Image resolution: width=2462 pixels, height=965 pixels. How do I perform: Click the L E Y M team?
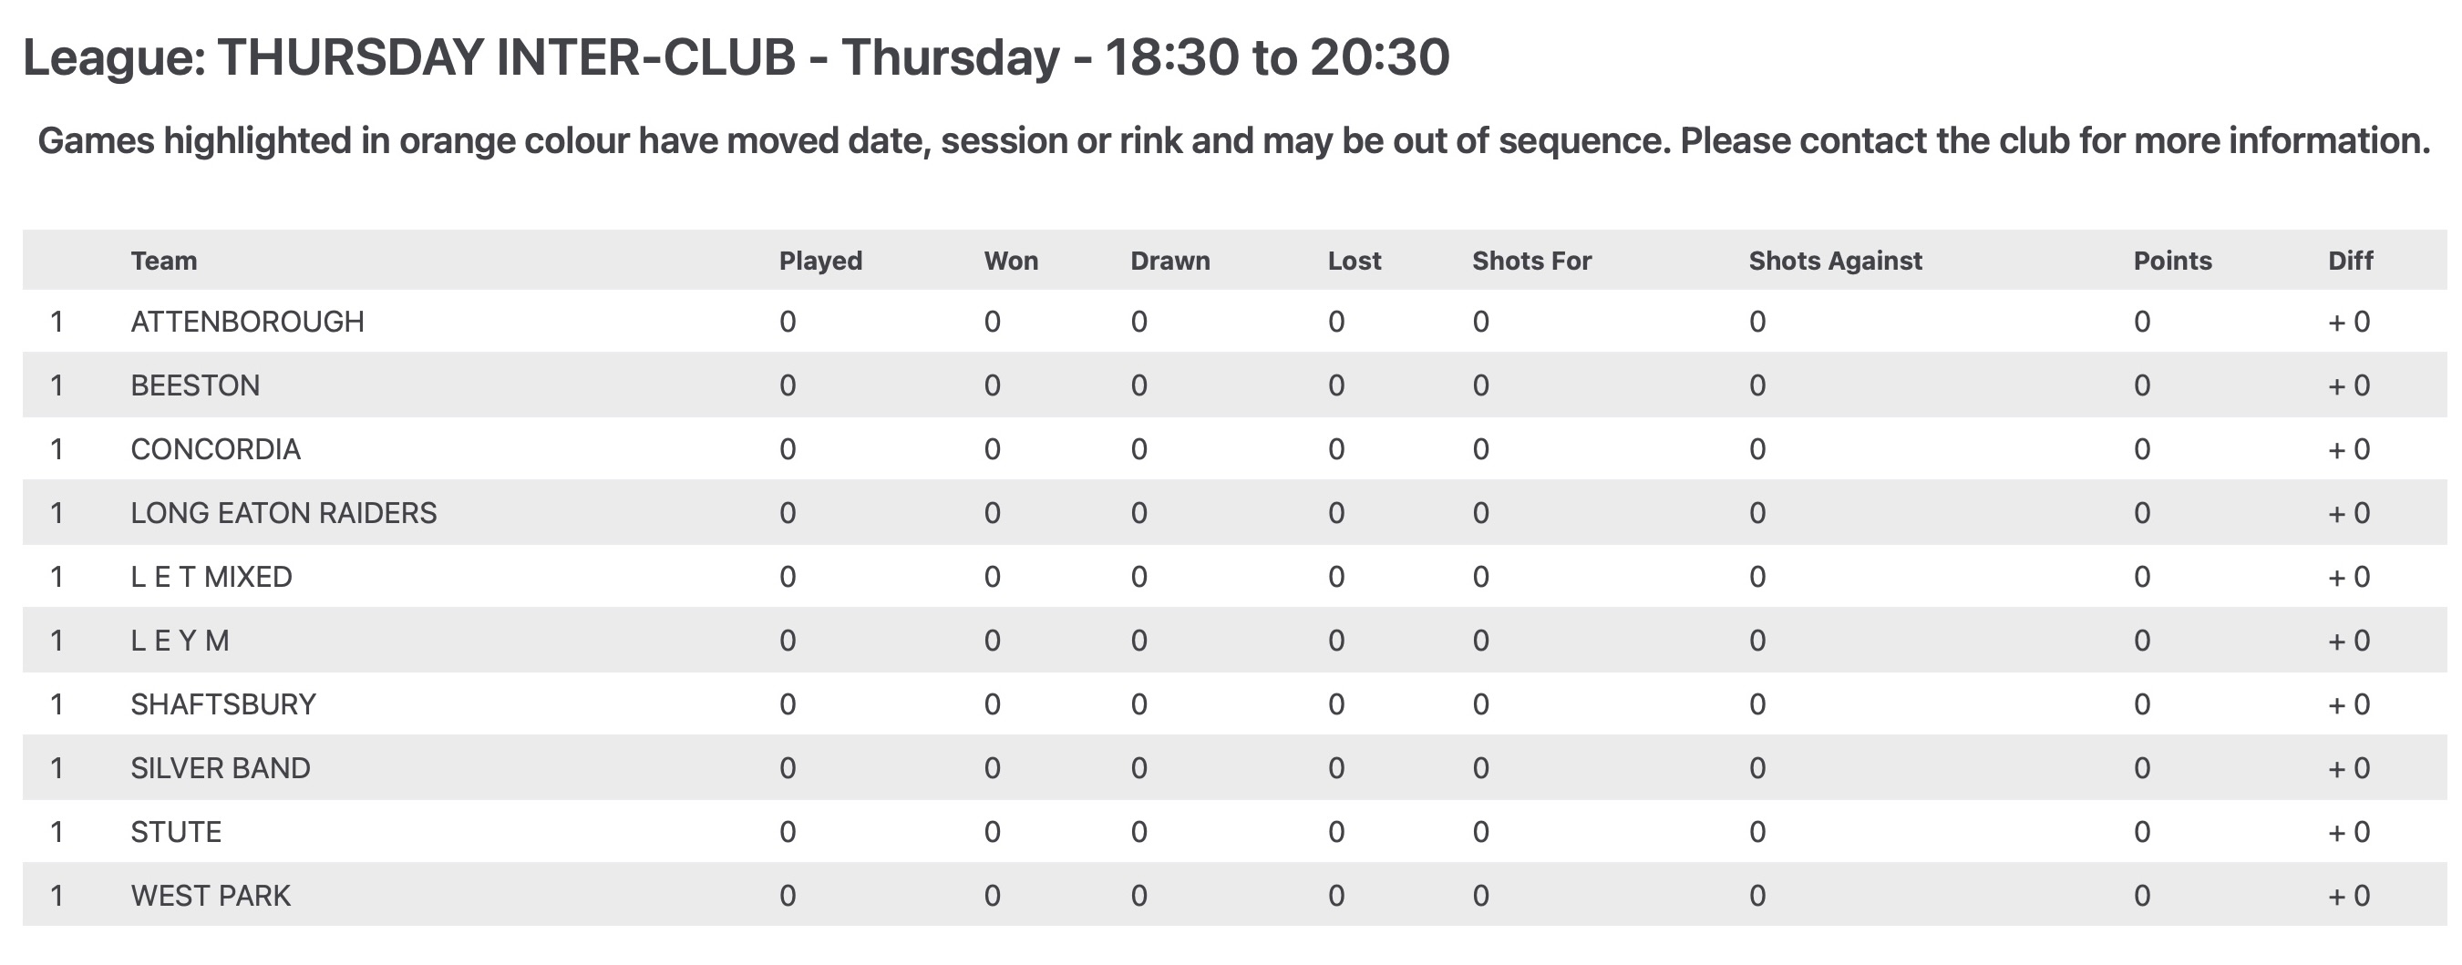(x=180, y=642)
